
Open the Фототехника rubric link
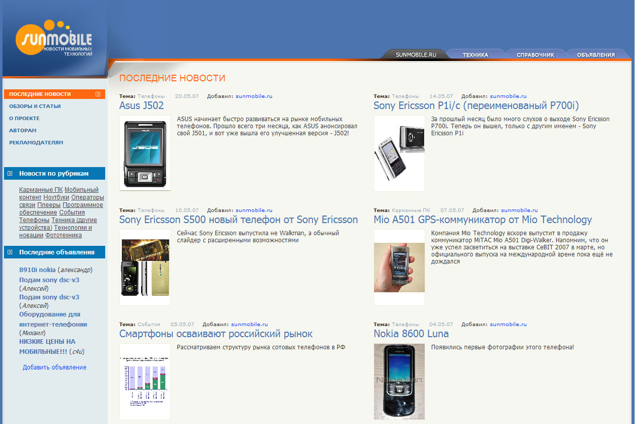64,236
